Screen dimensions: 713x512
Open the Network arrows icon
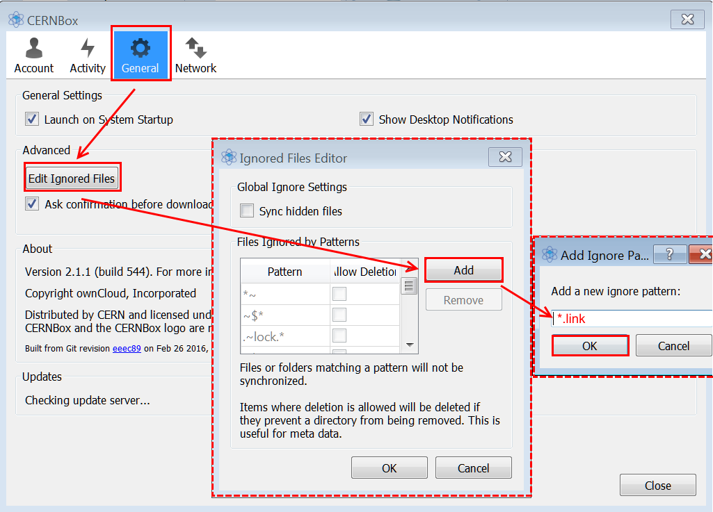click(x=195, y=49)
